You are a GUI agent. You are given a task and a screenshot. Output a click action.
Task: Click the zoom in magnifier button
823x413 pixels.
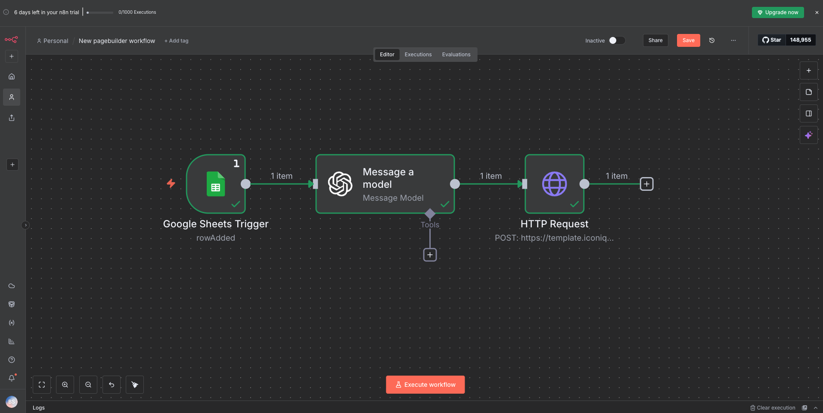(x=65, y=385)
